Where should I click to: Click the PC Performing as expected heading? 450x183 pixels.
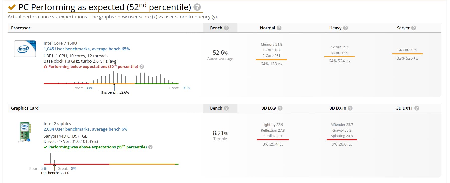coord(105,7)
